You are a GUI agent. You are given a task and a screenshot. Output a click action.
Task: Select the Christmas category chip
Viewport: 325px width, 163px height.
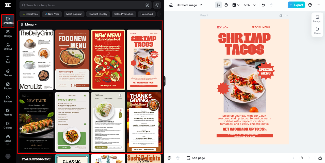(30, 14)
